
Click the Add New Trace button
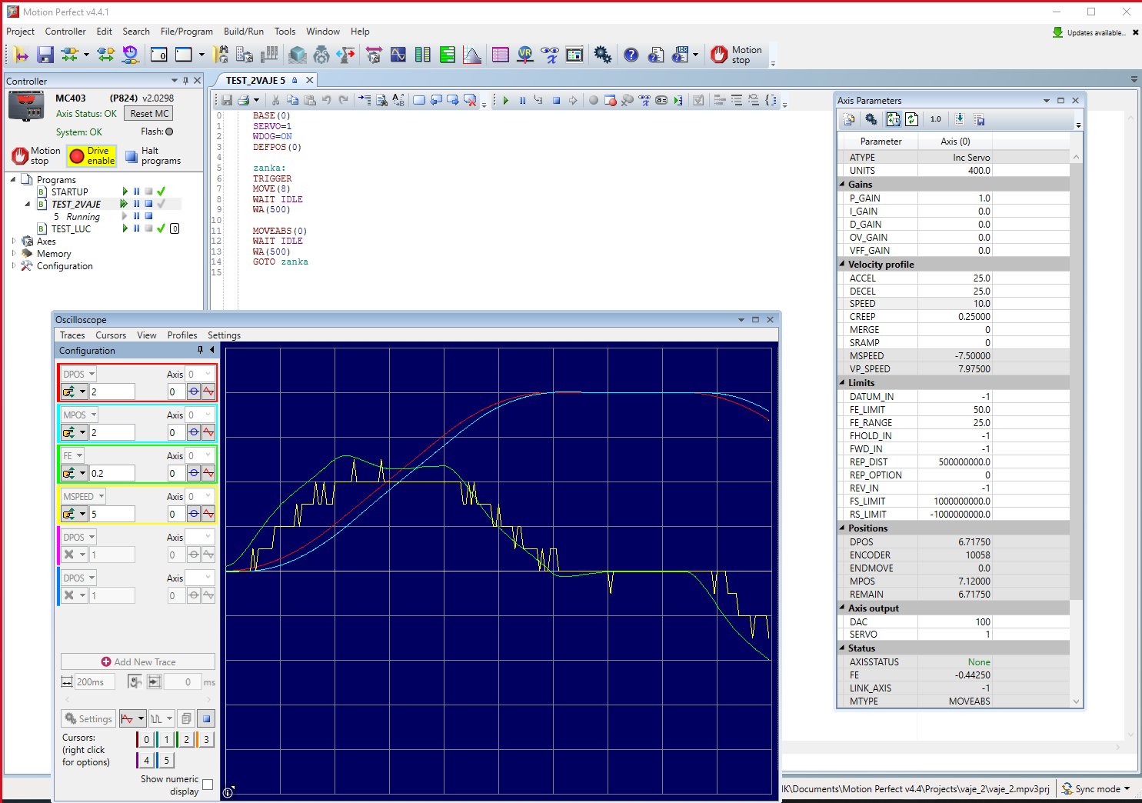click(138, 661)
